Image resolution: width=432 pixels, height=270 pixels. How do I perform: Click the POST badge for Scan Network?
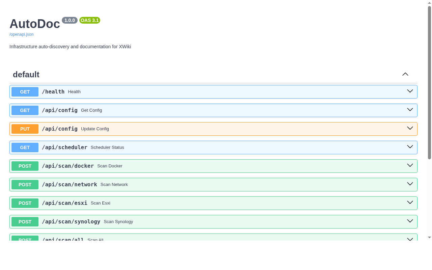25,185
